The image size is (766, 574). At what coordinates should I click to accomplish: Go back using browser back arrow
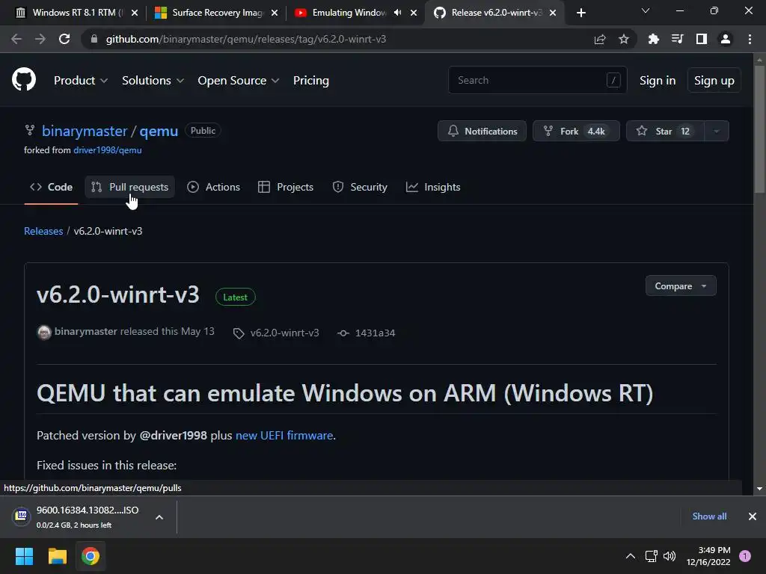[x=16, y=39]
